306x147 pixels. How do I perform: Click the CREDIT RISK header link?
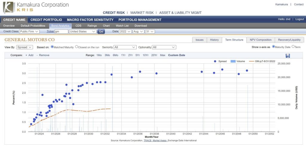pyautogui.click(x=114, y=13)
